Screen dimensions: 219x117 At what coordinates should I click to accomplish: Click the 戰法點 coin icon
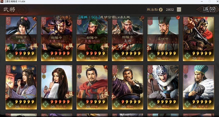(x=161, y=10)
